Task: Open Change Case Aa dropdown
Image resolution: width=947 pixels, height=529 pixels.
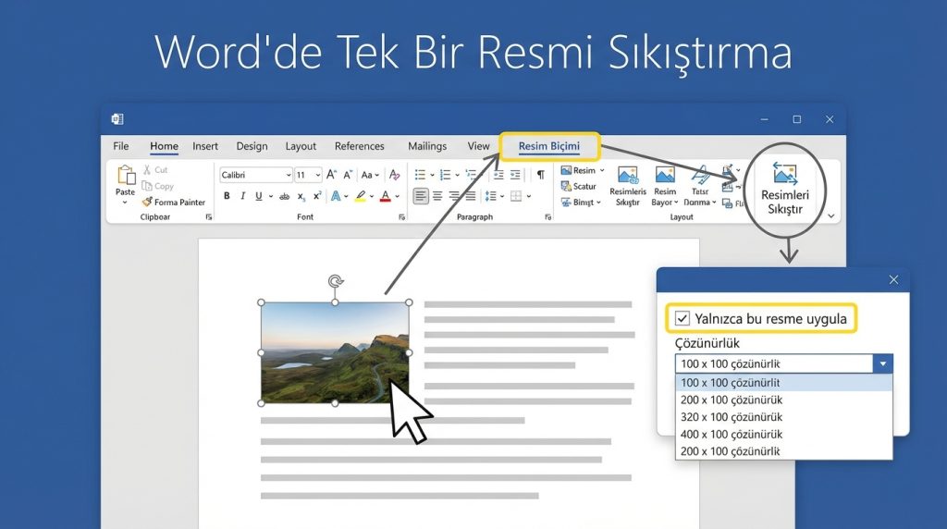Action: pos(370,175)
